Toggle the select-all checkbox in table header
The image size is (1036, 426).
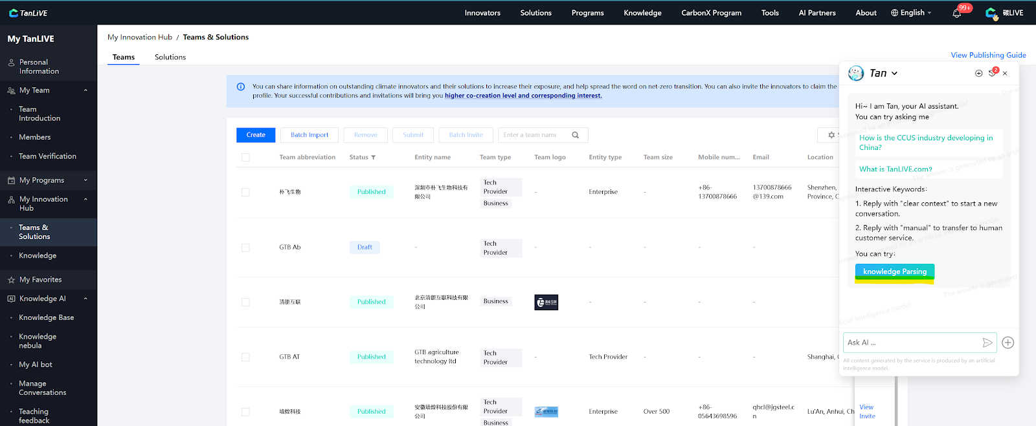(245, 158)
